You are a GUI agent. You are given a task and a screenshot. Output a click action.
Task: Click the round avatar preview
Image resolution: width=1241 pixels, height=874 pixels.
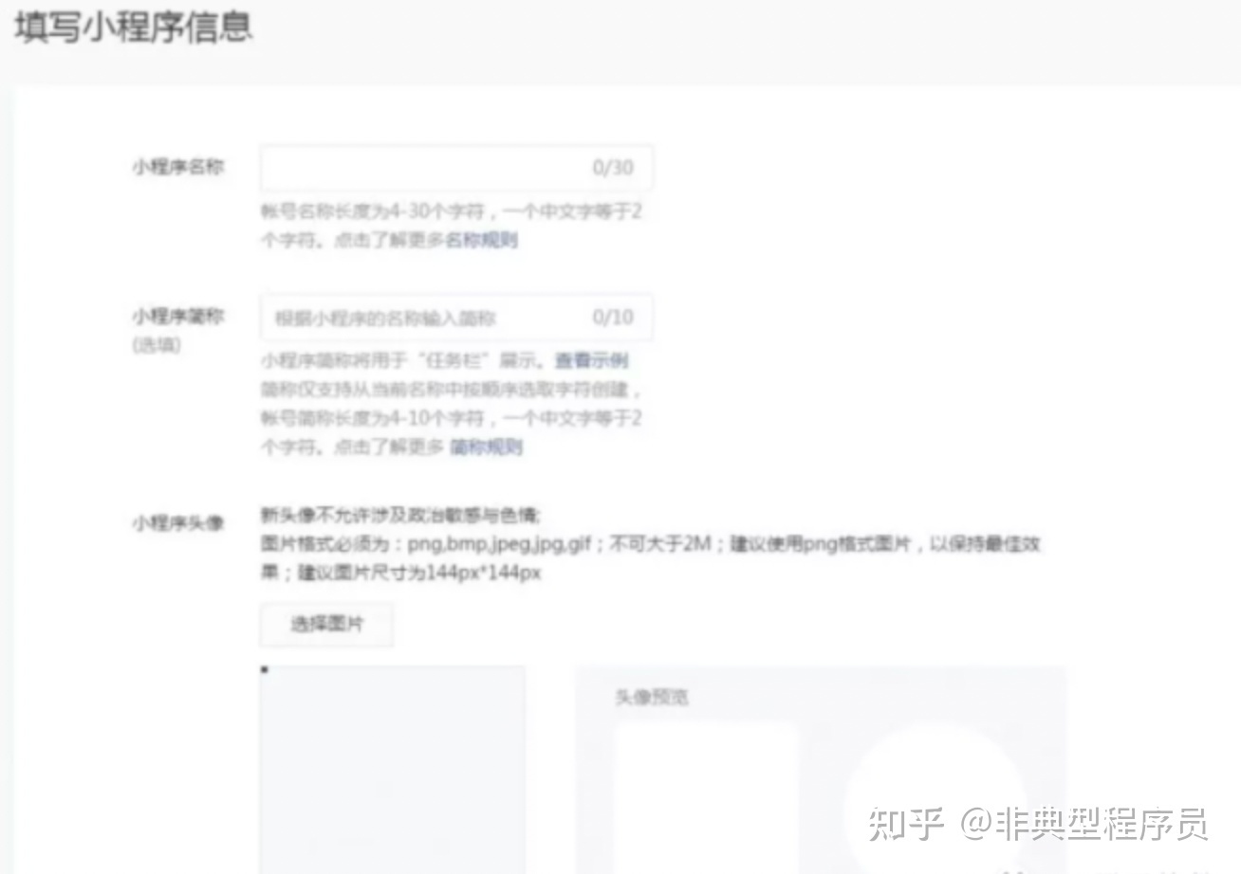coord(935,798)
